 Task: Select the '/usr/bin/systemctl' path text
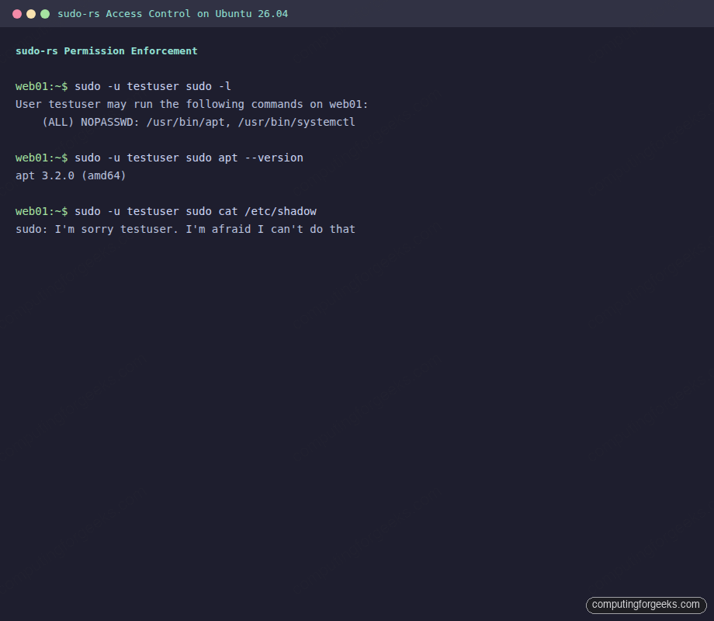click(x=299, y=122)
